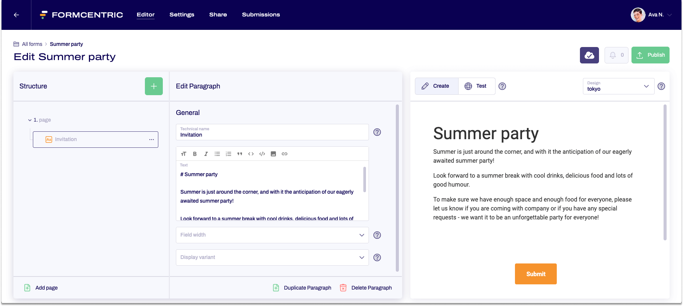Add new element with green plus button
This screenshot has height=306, width=683.
click(153, 86)
